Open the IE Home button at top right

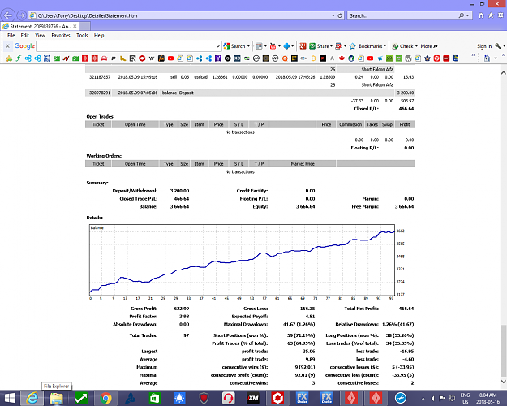click(x=481, y=15)
